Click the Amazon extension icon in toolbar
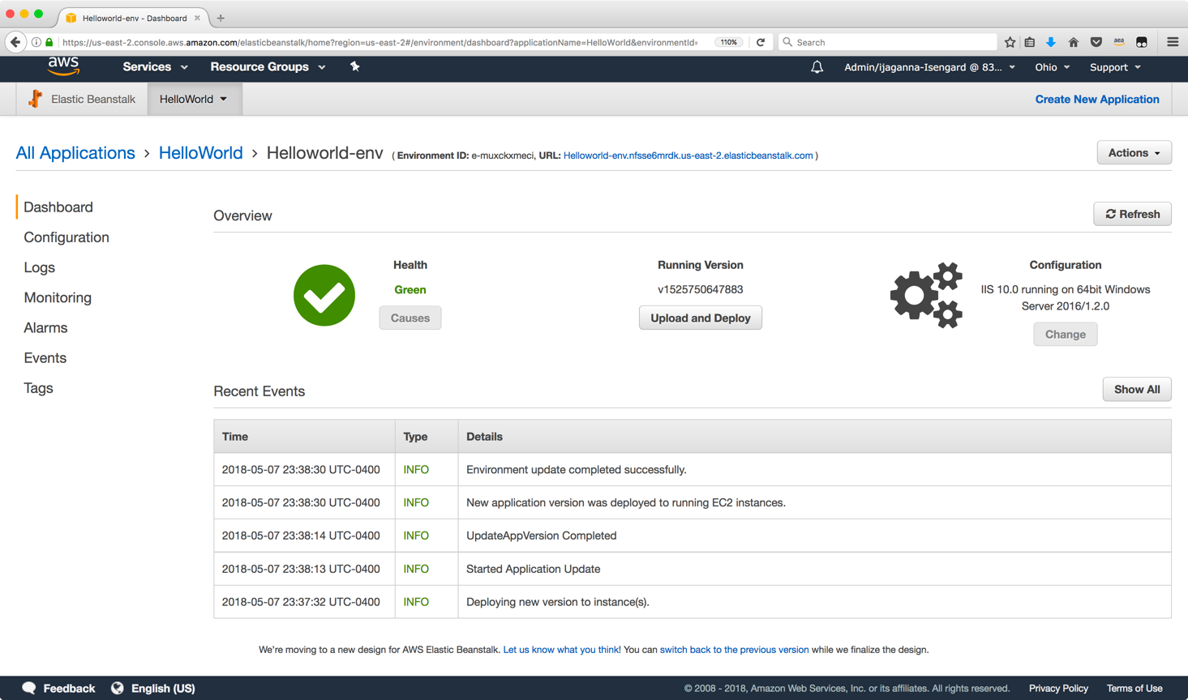This screenshot has height=700, width=1188. pos(1118,42)
